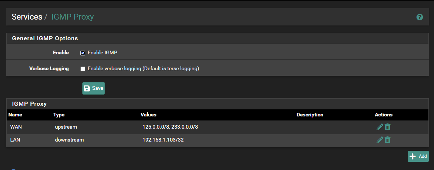This screenshot has width=434, height=170.
Task: Delete the LAN downstream entry via trash icon
Action: (388, 140)
